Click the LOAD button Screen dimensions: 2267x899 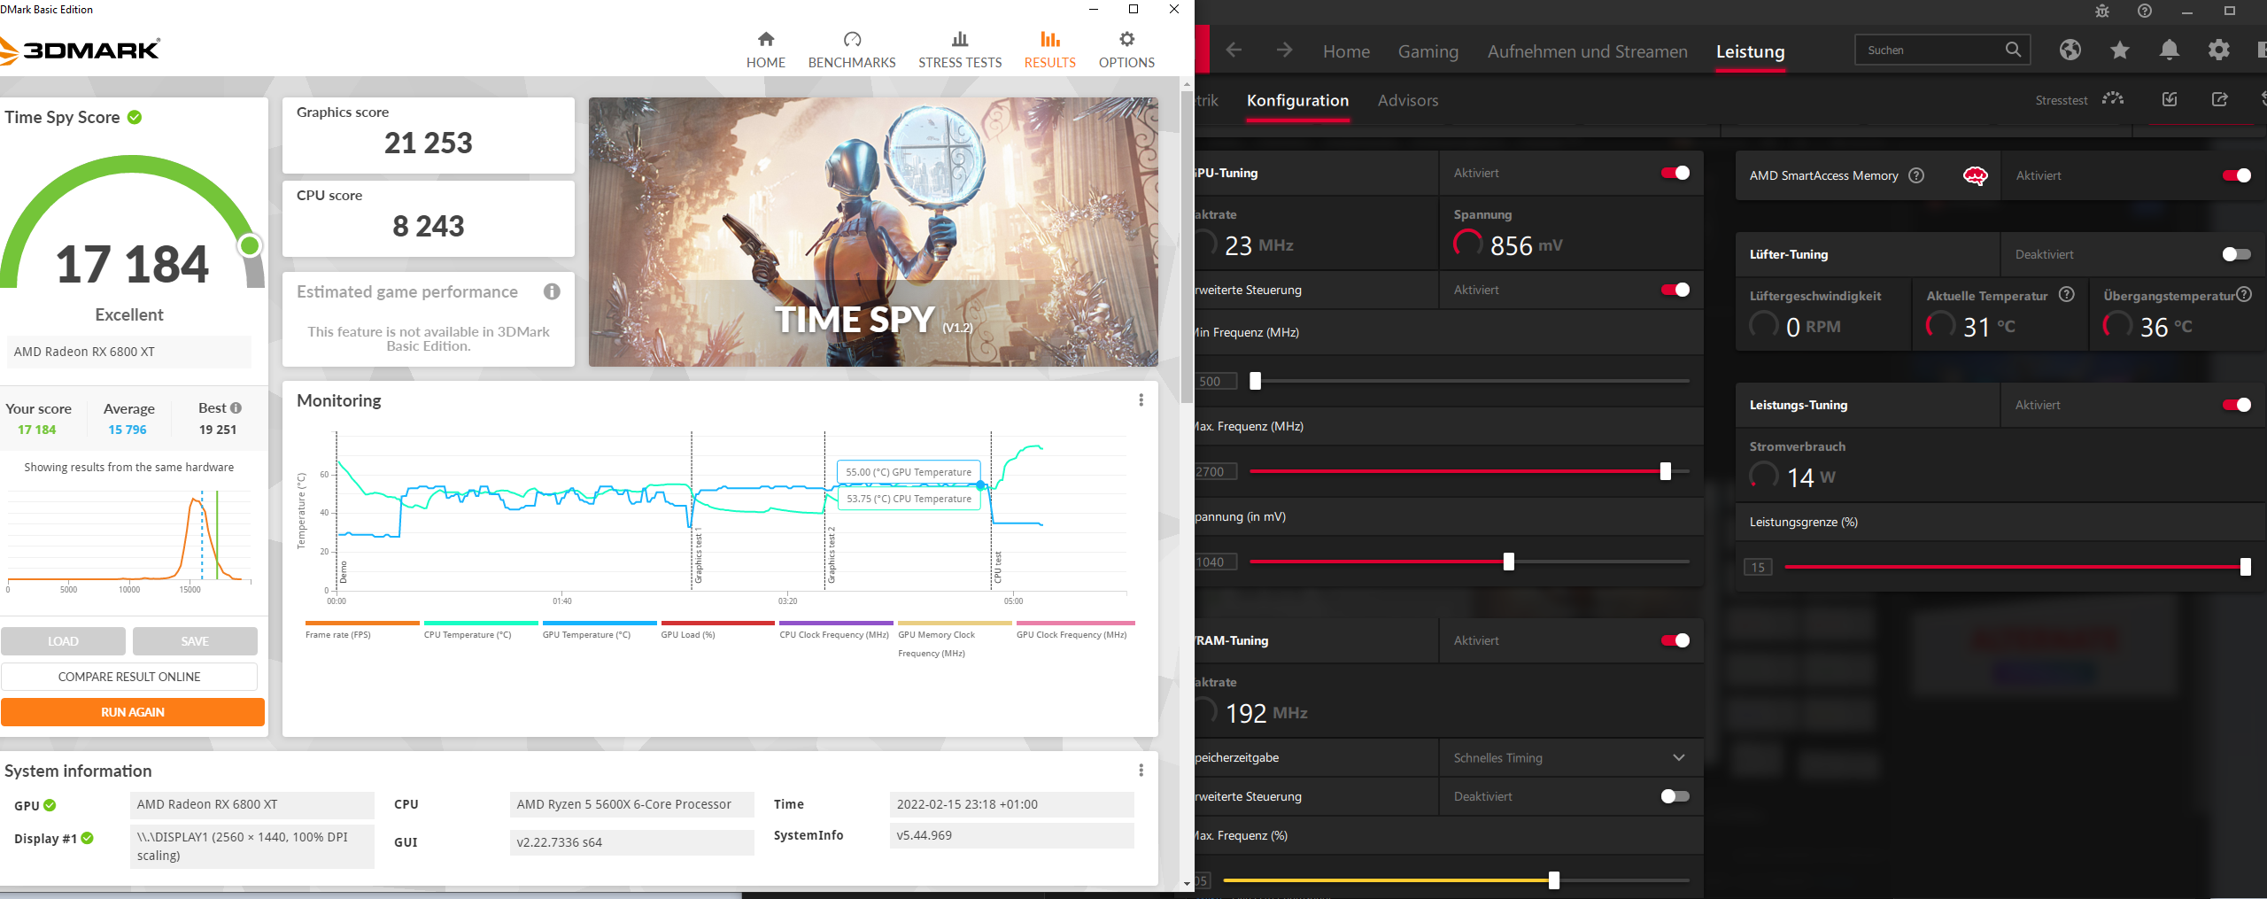63,641
